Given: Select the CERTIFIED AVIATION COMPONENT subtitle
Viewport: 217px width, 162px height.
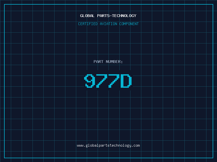Looking at the screenshot, I should point(108,24).
